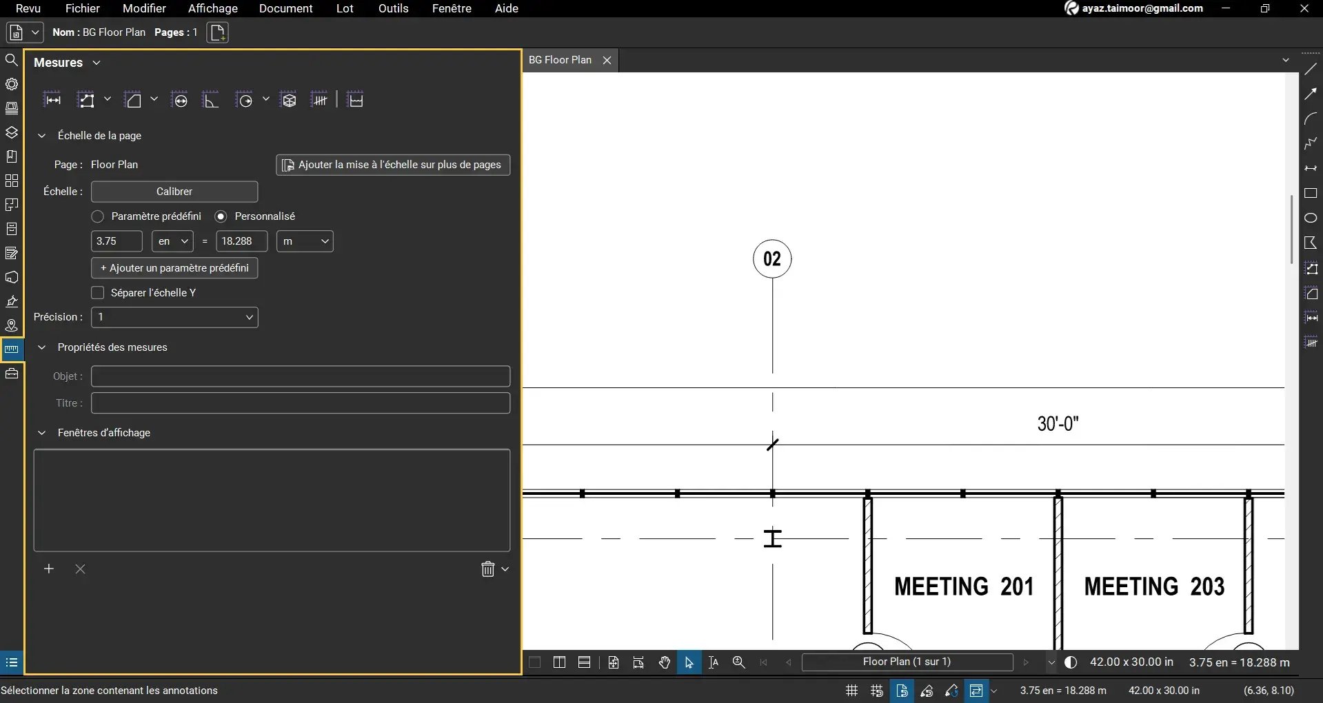This screenshot has height=703, width=1323.
Task: Switch to the BG Floor Plan tab
Action: tap(560, 59)
